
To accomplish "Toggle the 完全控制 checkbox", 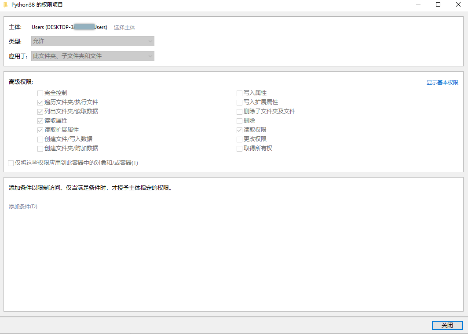I will pos(40,93).
